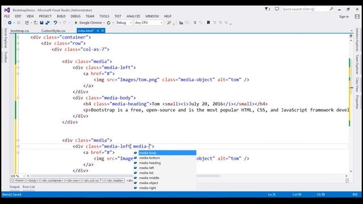363x204 pixels.
Task: Click the Sign in link
Action: pyautogui.click(x=344, y=16)
